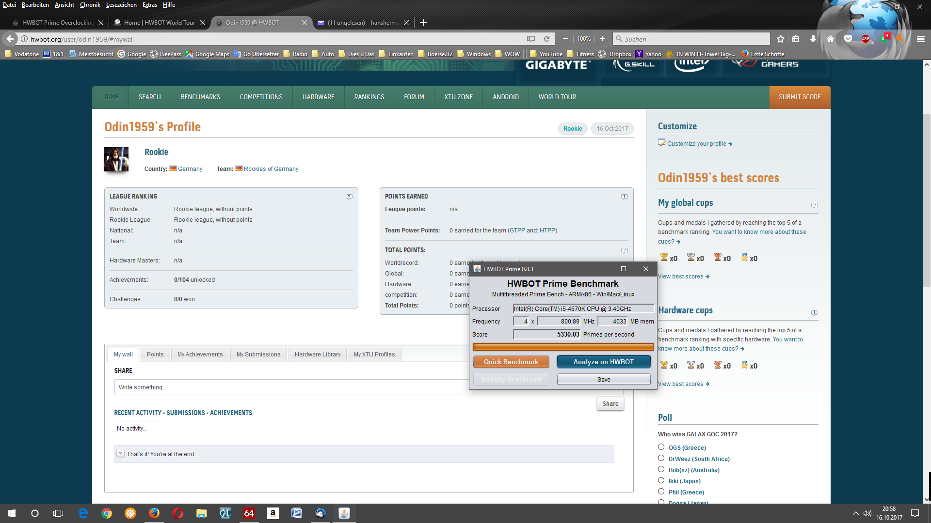The image size is (931, 523).
Task: Click the Hardware cups help bubble icon
Action: pos(815,313)
